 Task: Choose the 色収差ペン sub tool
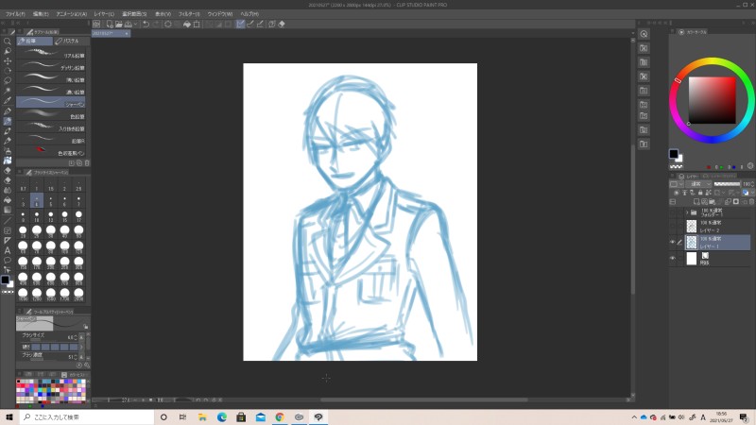51,152
